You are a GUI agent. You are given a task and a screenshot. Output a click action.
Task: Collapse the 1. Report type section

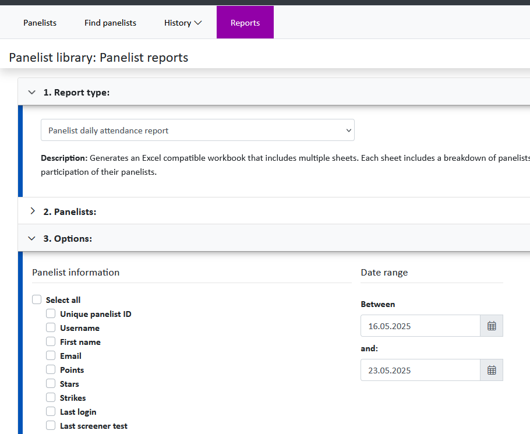(32, 92)
